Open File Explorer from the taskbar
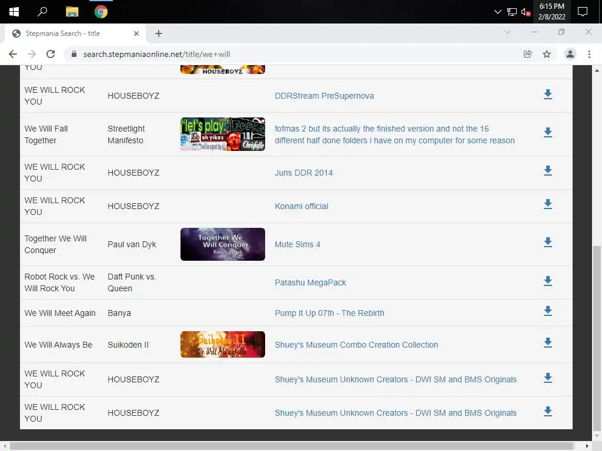The image size is (602, 451). [x=72, y=12]
